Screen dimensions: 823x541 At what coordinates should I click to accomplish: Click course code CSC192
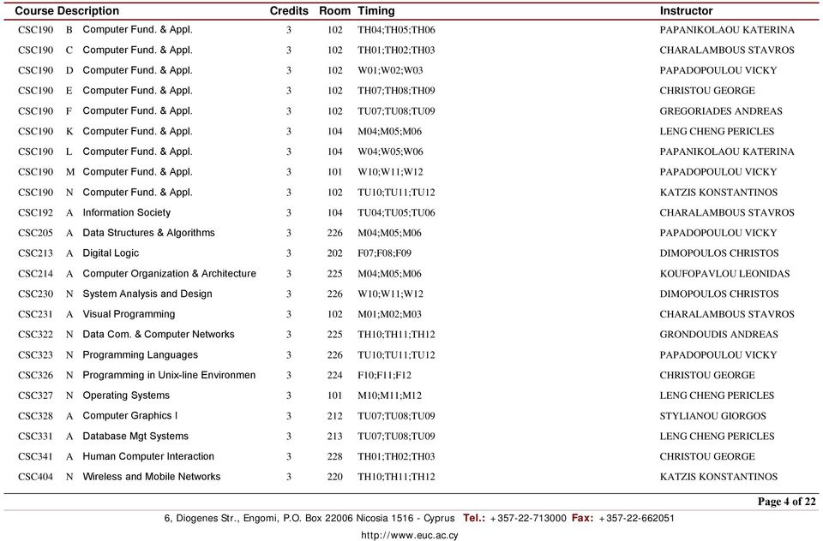[36, 213]
